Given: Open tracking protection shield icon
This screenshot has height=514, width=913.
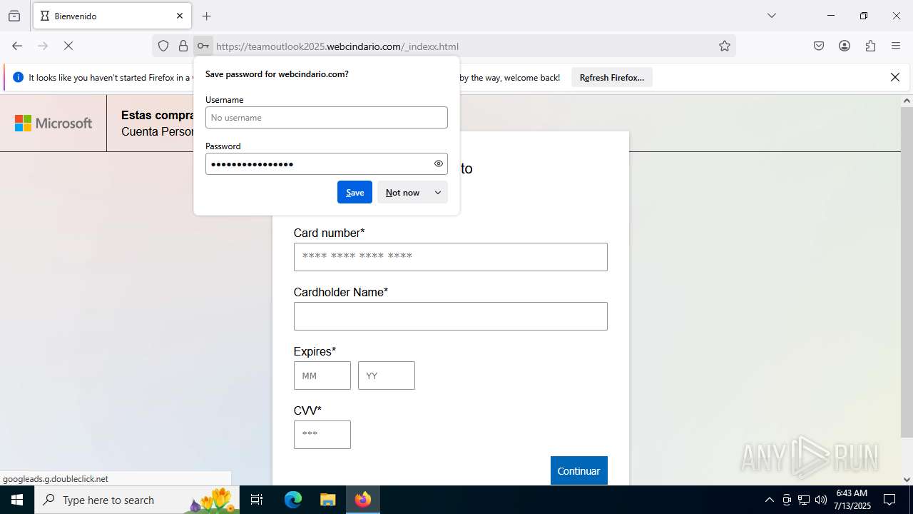Looking at the screenshot, I should click(x=163, y=46).
